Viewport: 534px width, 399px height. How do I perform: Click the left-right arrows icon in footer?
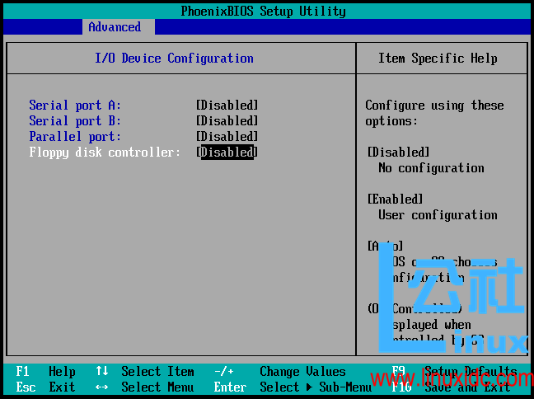coord(102,387)
